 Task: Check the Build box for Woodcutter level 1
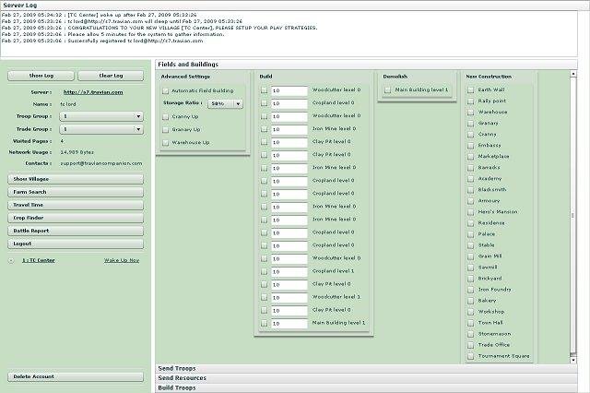point(265,297)
